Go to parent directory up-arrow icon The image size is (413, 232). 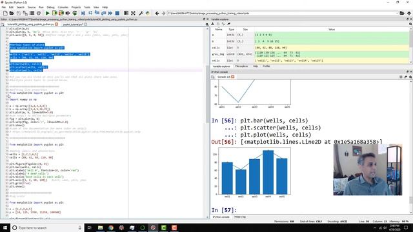[x=408, y=13]
